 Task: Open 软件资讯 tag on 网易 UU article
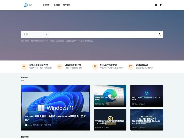tap(135, 104)
